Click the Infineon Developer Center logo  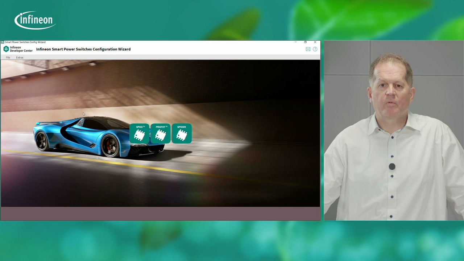click(18, 49)
